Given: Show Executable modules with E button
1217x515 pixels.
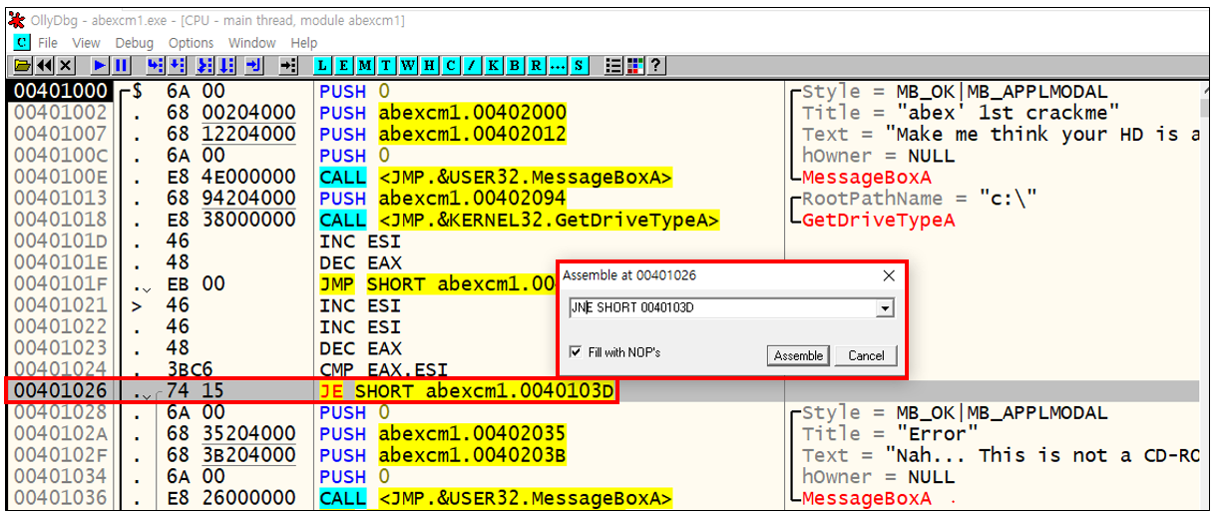Looking at the screenshot, I should 344,66.
